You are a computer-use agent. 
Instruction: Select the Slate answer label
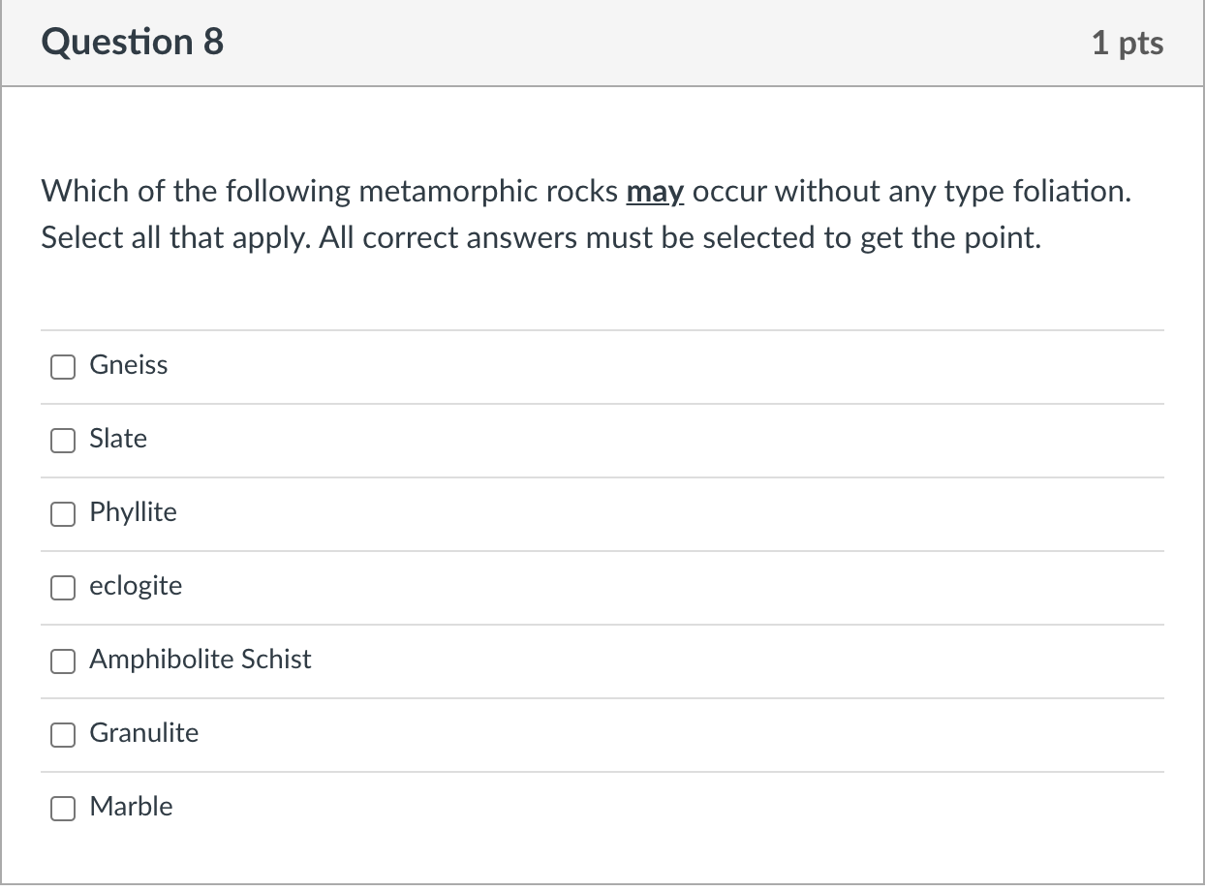(x=117, y=439)
